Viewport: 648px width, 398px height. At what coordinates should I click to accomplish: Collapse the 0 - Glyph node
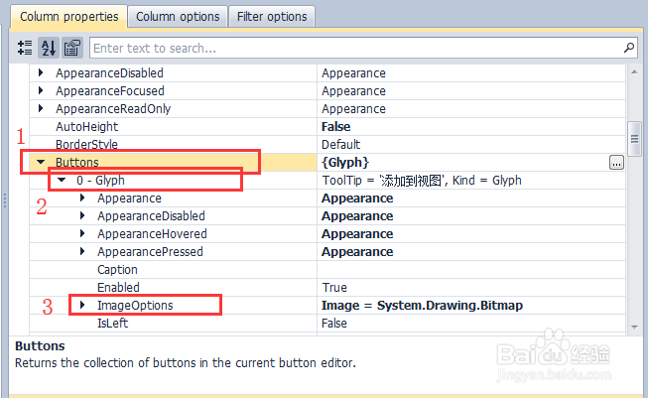(62, 180)
